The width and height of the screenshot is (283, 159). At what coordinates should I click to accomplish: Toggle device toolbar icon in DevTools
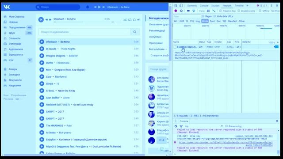[181, 6]
